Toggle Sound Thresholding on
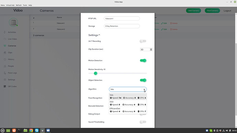Image resolution: width=237 pixels, height=133 pixels. (143, 122)
